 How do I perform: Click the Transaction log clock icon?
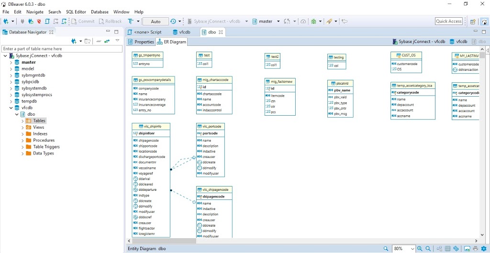tap(173, 21)
